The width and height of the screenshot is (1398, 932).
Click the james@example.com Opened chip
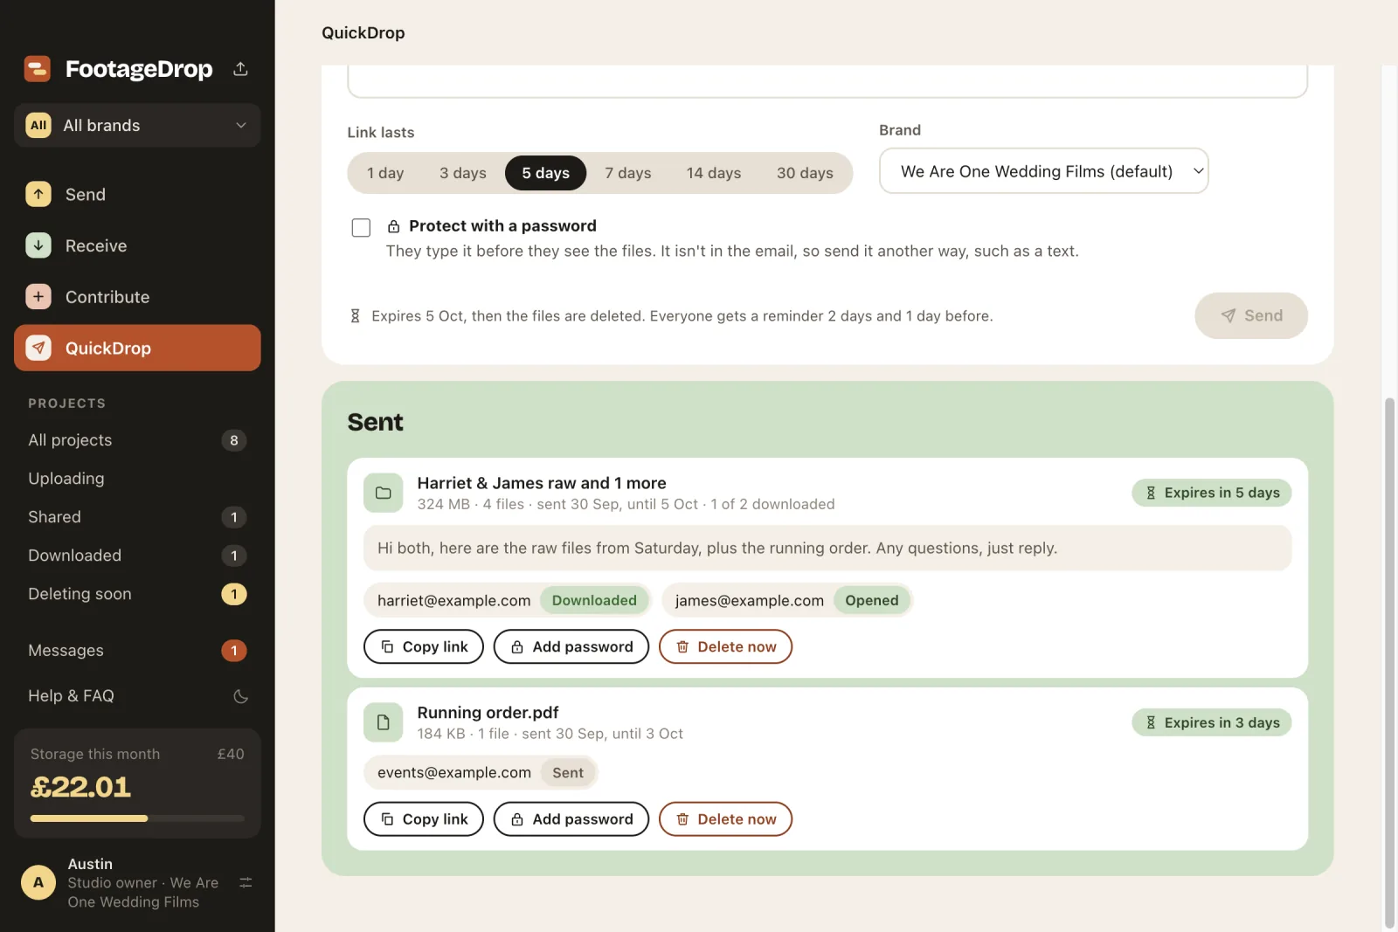pos(787,600)
